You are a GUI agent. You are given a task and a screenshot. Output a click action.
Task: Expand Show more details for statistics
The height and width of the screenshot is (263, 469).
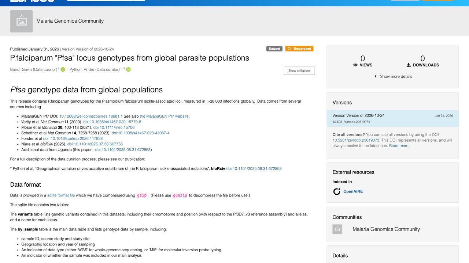coord(393,77)
